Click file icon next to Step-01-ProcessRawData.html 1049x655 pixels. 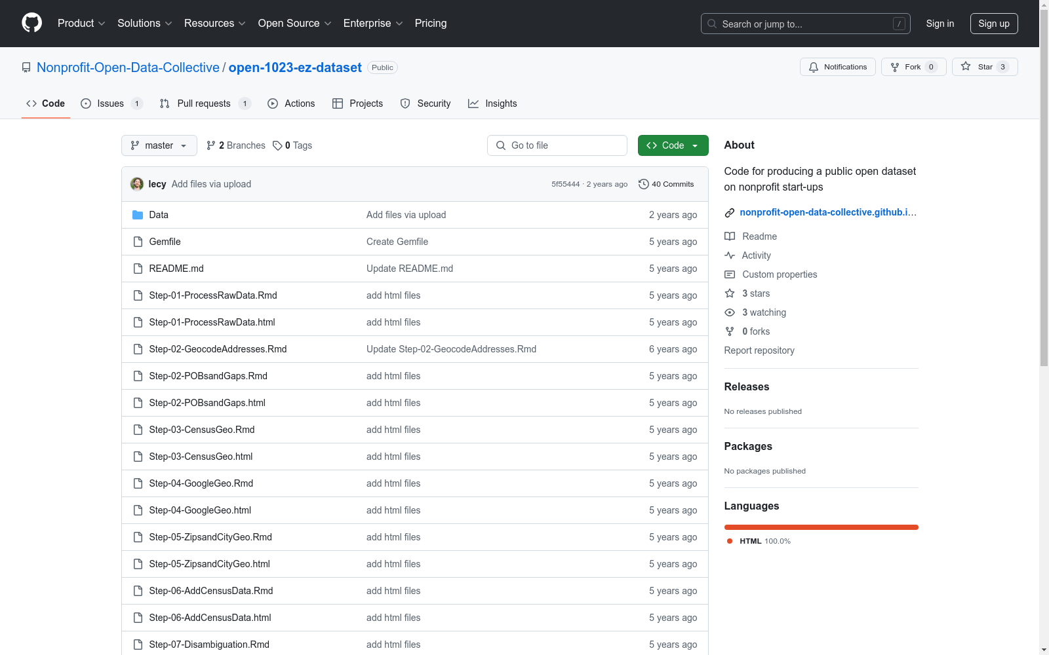[x=138, y=322]
